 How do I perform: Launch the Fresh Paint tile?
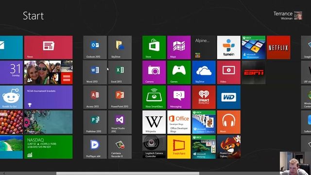coord(179,147)
